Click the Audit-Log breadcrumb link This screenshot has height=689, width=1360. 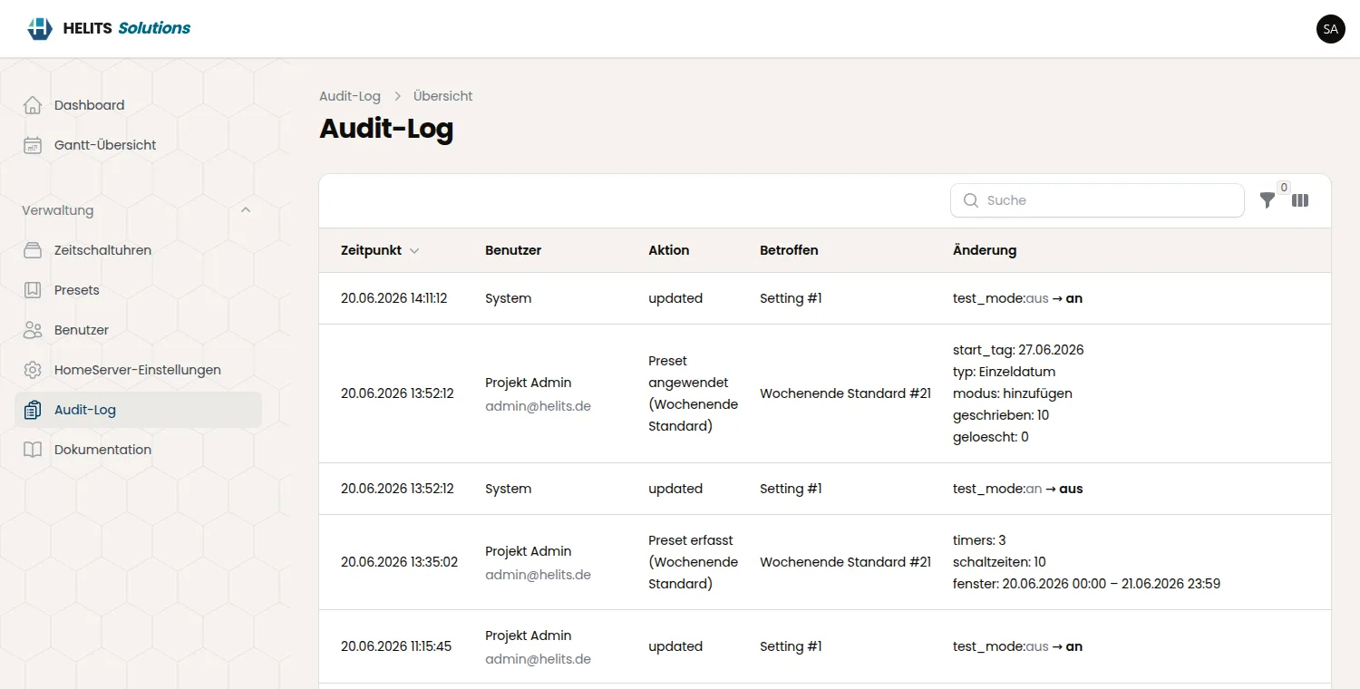pos(350,96)
